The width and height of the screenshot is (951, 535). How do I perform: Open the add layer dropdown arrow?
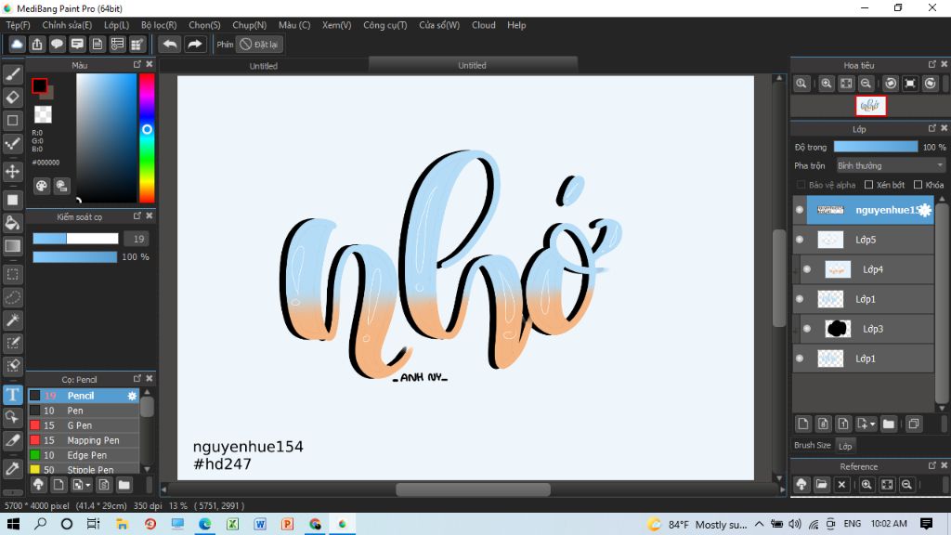tap(873, 424)
